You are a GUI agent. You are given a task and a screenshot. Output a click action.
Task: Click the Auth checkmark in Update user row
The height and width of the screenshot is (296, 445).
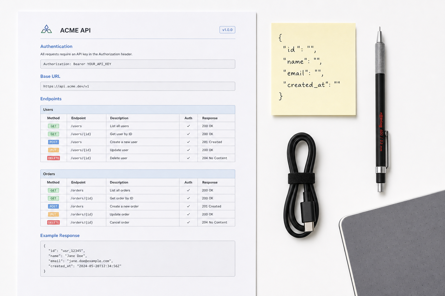click(188, 150)
